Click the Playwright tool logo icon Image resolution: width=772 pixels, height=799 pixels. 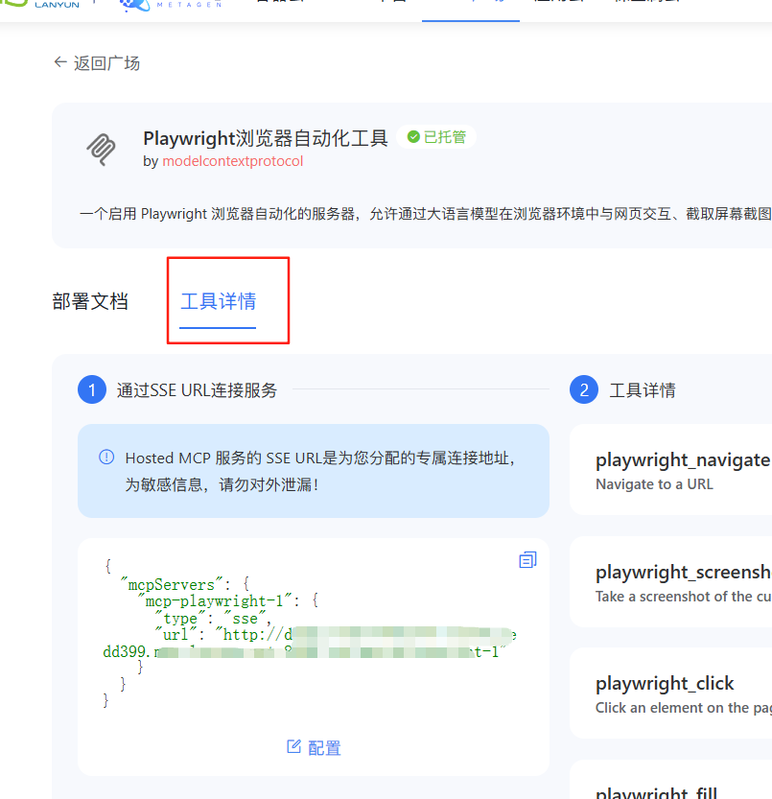(101, 150)
